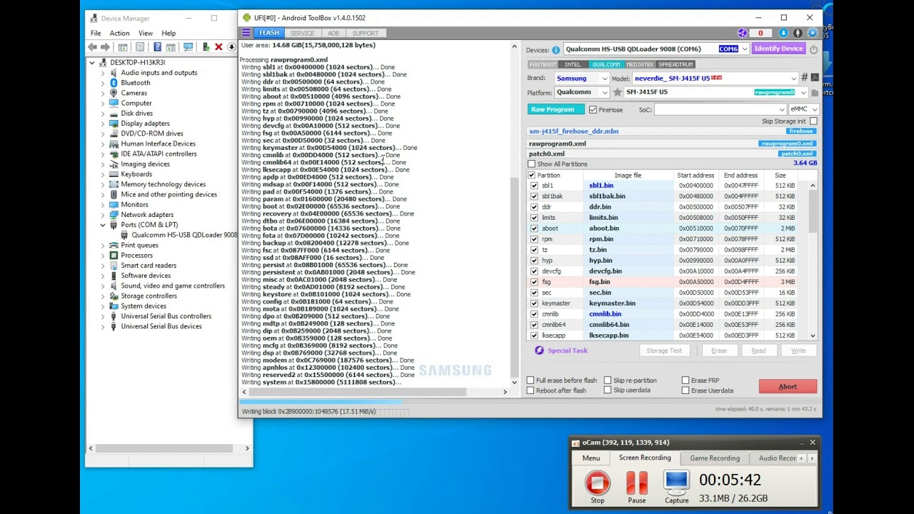The image size is (914, 514).
Task: Switch to the SUPPORT tab
Action: pos(365,33)
